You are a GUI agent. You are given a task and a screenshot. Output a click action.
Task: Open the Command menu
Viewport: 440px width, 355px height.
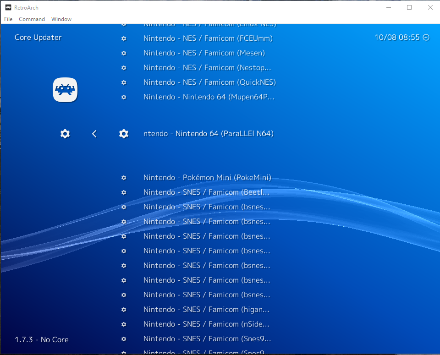(32, 19)
